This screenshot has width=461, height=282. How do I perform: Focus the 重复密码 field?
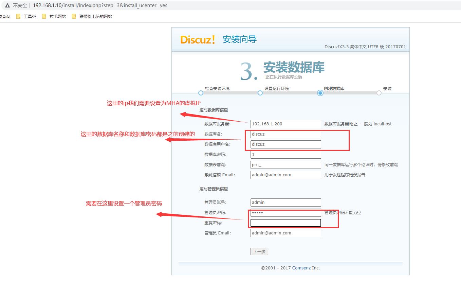click(285, 223)
